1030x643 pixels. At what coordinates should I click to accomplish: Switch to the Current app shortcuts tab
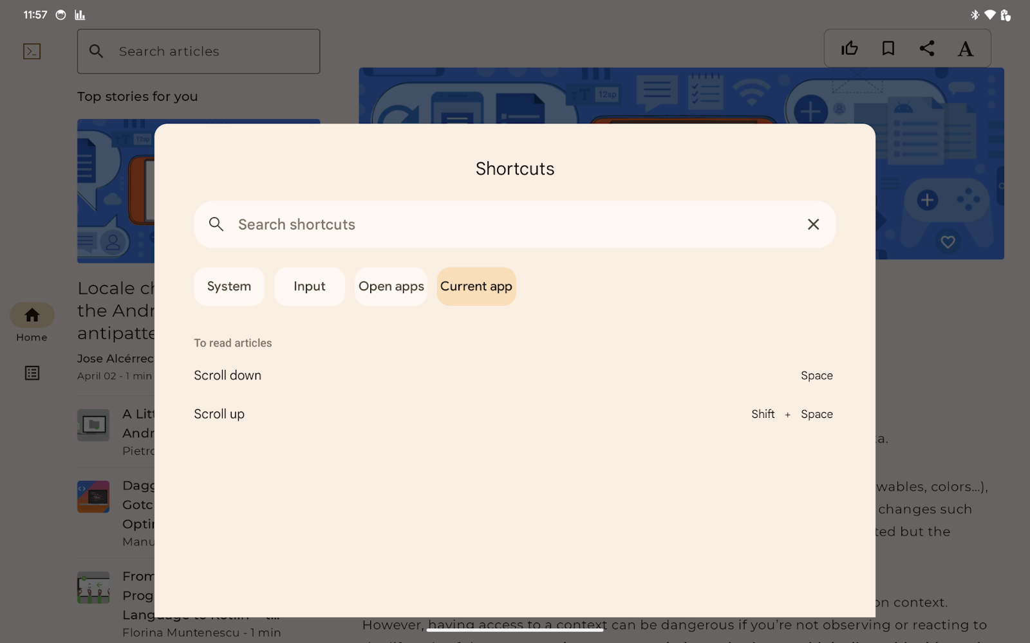pos(476,286)
